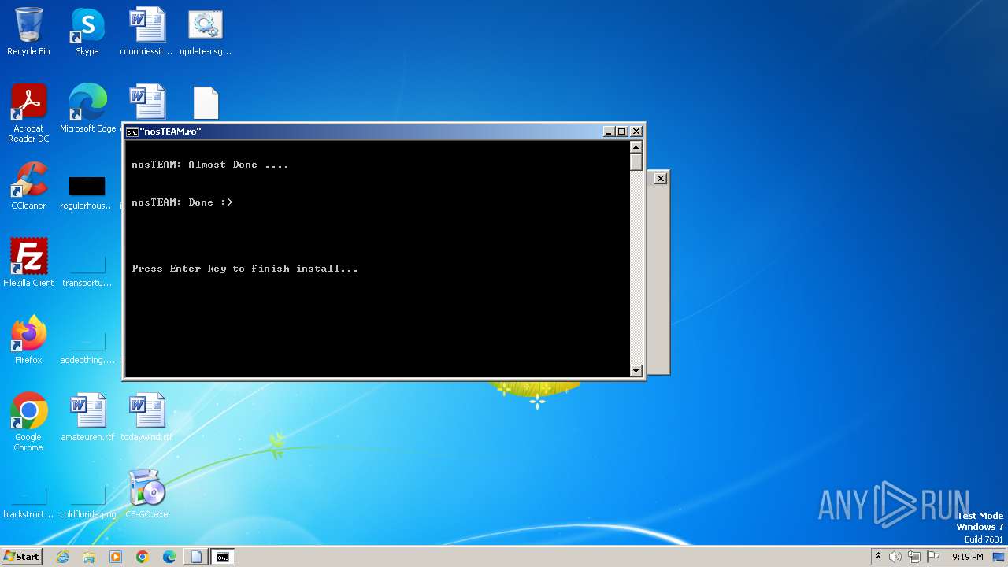The width and height of the screenshot is (1008, 567).
Task: Select the Word document icon beside Microsoft Edge
Action: click(146, 102)
